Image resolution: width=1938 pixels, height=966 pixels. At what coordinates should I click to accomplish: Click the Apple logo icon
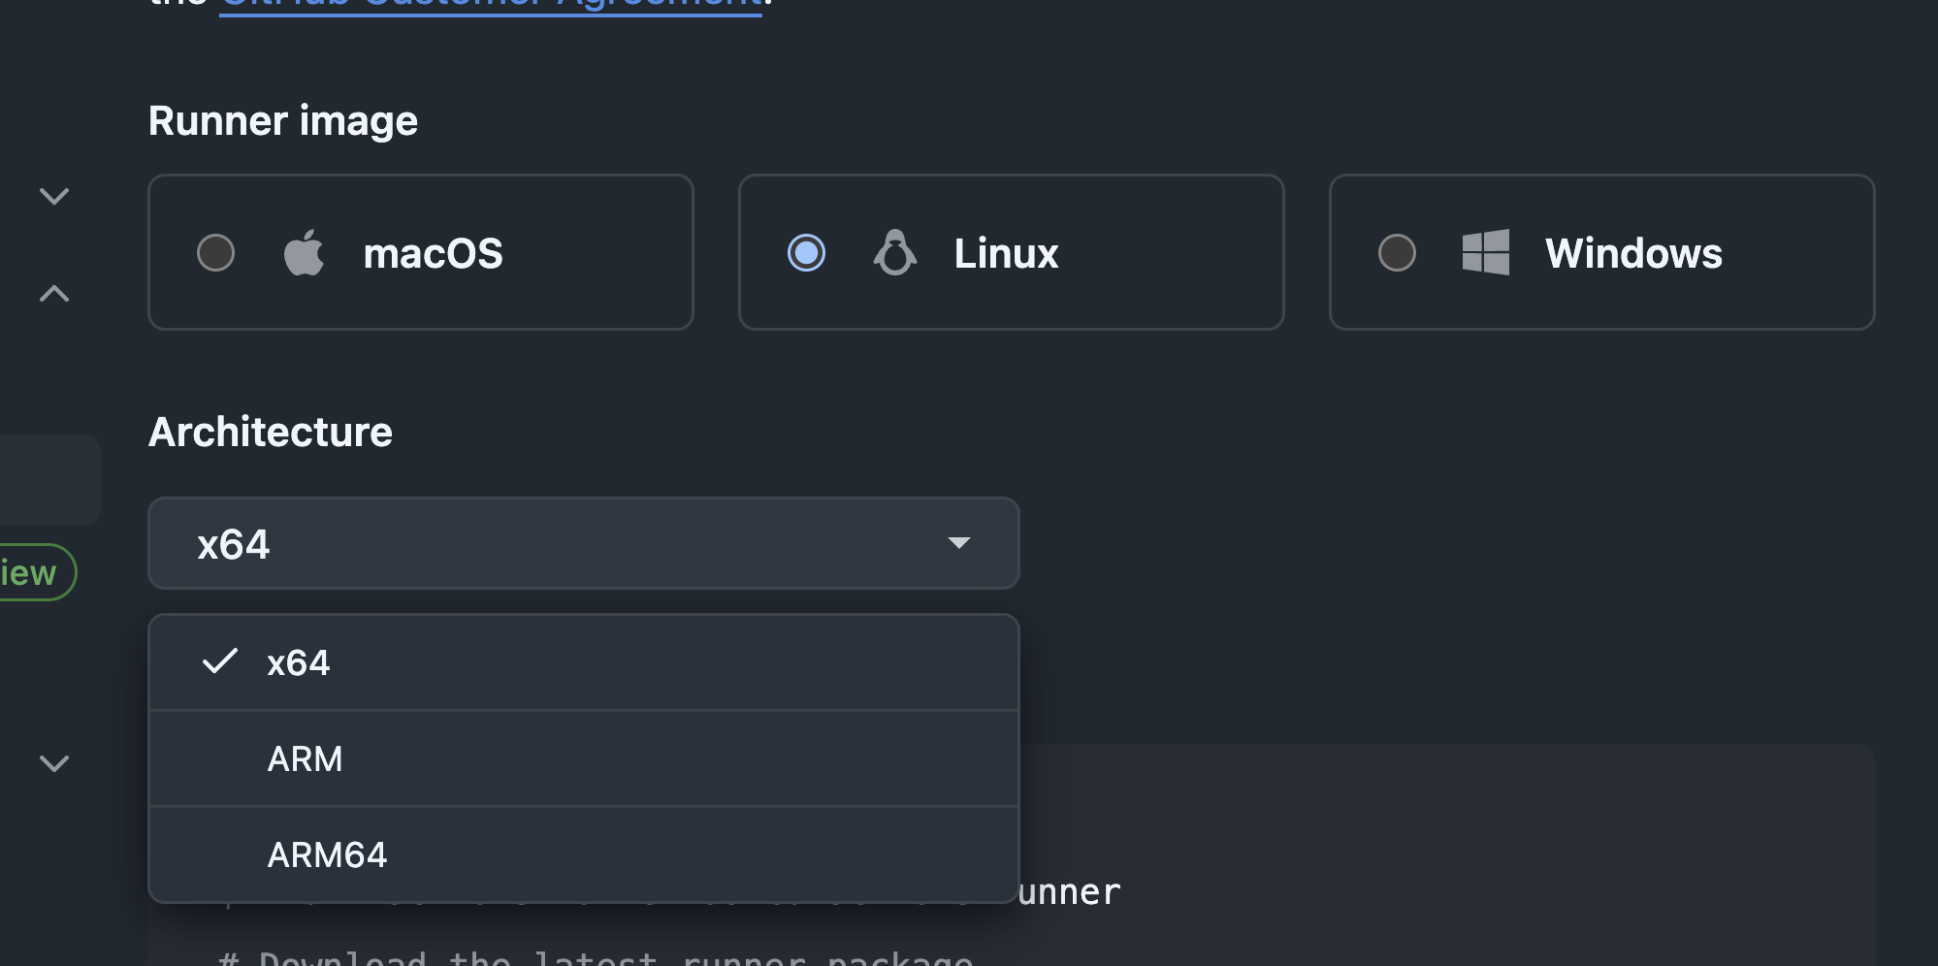coord(304,253)
